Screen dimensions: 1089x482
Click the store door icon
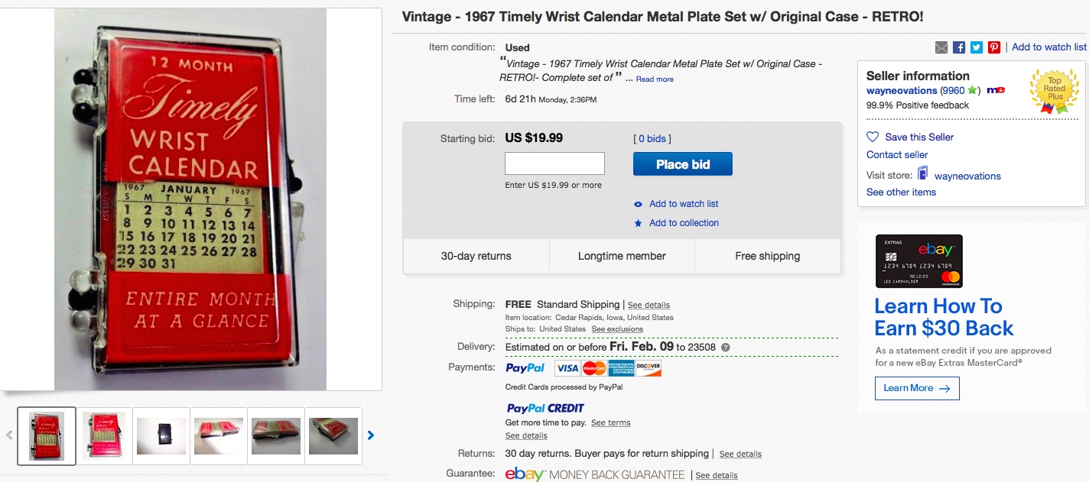922,174
